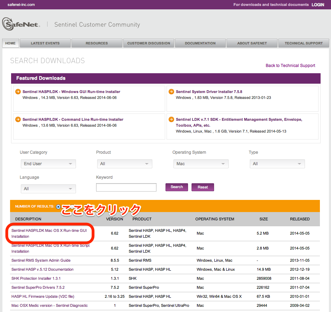Viewport: 331px width, 312px height.
Task: Click the 2009-04-02 release date cell
Action: point(300,305)
